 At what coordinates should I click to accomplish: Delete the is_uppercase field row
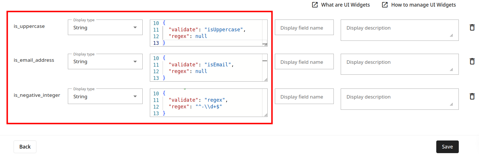472,27
